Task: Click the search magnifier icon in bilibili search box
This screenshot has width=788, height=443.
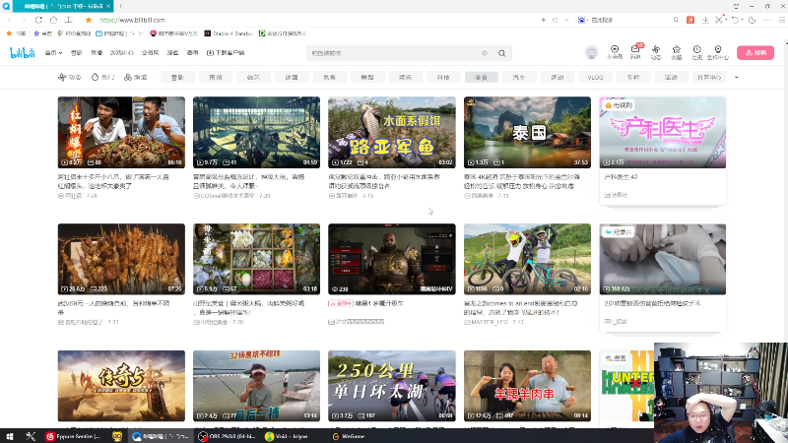Action: point(501,53)
